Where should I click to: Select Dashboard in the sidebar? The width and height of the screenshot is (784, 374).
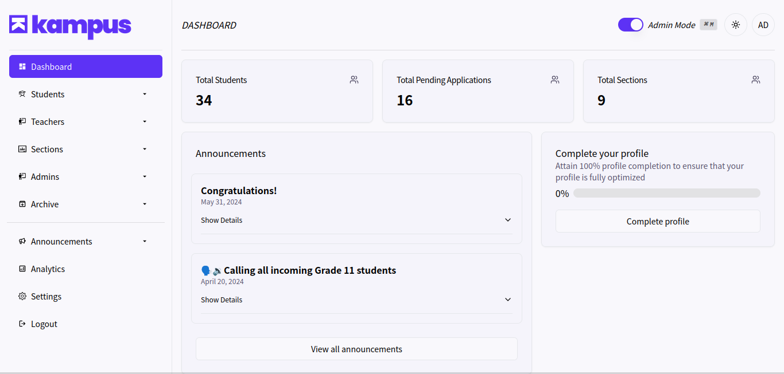(86, 66)
